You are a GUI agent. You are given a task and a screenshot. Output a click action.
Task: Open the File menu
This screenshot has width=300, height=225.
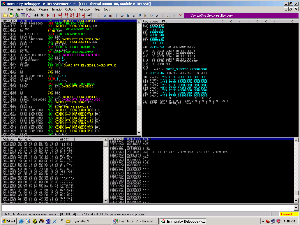[x=10, y=9]
